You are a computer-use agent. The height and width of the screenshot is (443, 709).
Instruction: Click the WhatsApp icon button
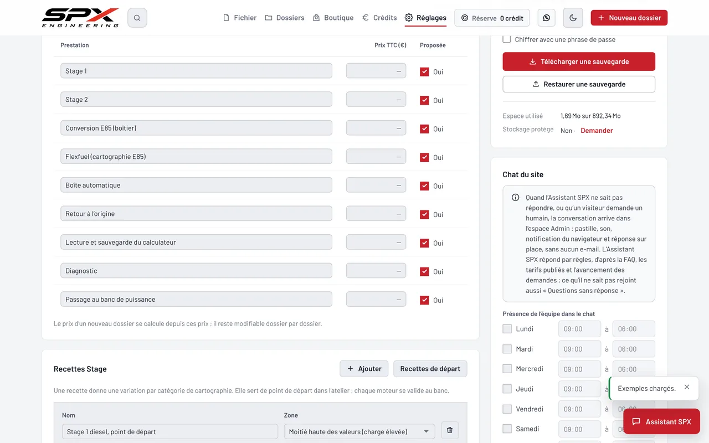click(x=547, y=18)
